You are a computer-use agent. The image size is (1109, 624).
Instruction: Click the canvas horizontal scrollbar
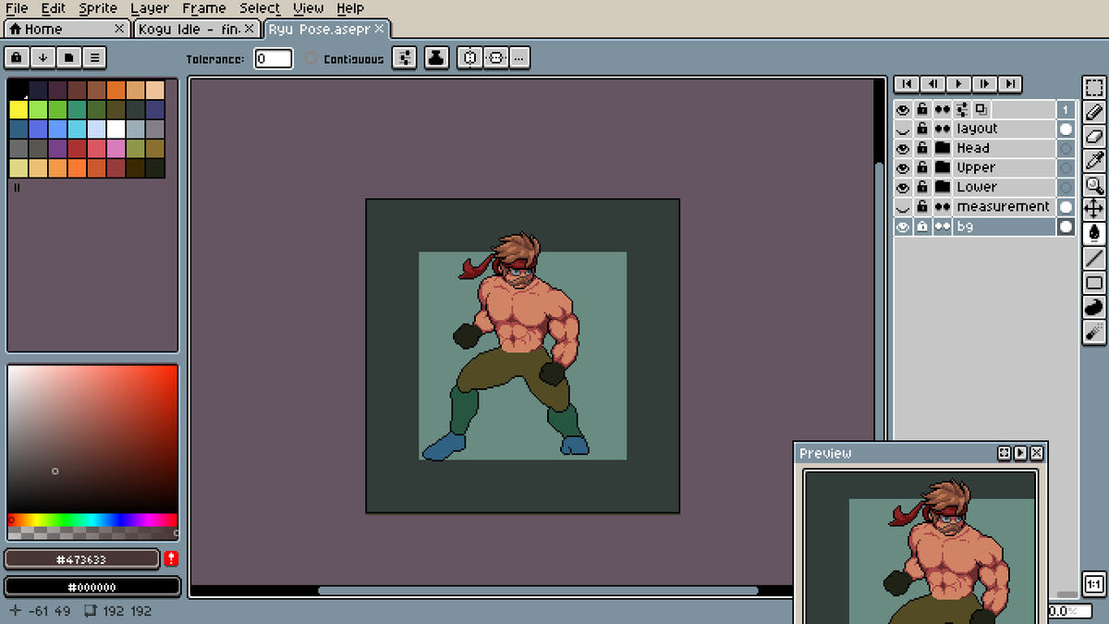point(538,590)
